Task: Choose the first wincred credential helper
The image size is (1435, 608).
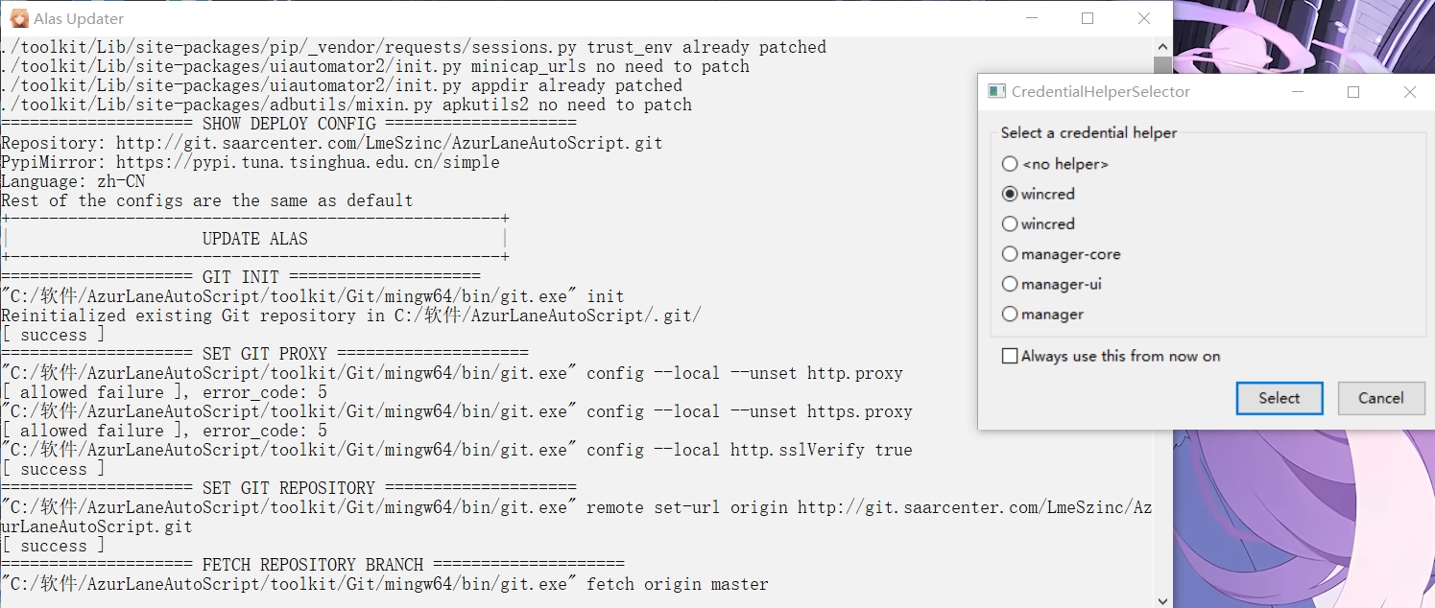Action: [x=1010, y=193]
